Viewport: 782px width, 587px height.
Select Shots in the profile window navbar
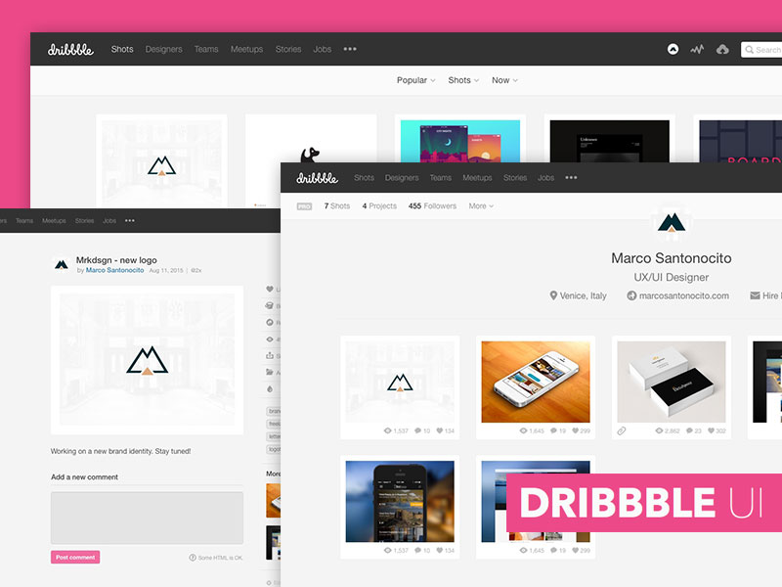pyautogui.click(x=364, y=178)
